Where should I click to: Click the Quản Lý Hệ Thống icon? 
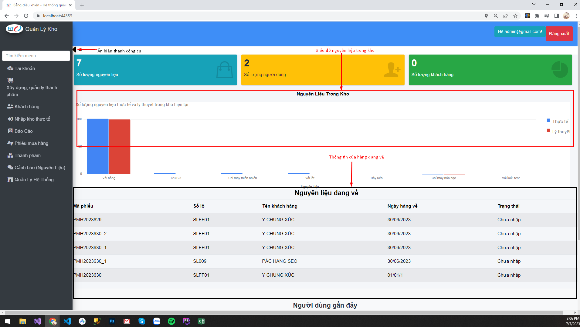click(x=10, y=179)
